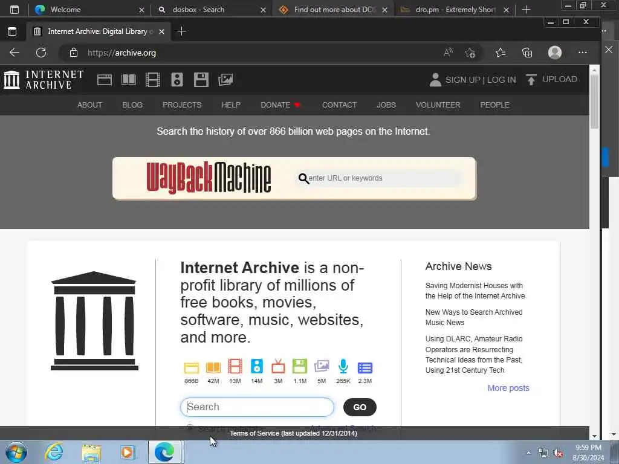The height and width of the screenshot is (464, 619).
Task: Open the ABOUT menu item
Action: (89, 105)
